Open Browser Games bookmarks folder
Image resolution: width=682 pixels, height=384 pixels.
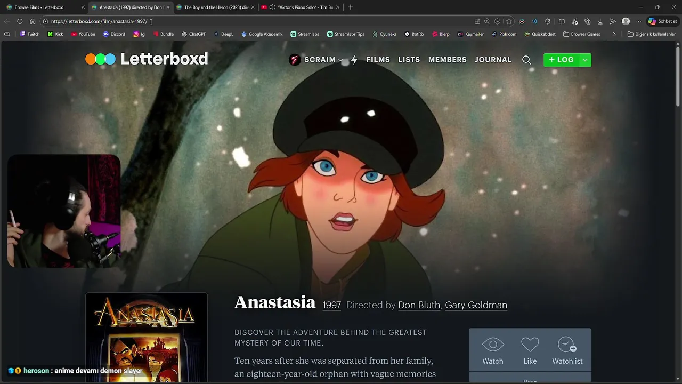click(582, 34)
